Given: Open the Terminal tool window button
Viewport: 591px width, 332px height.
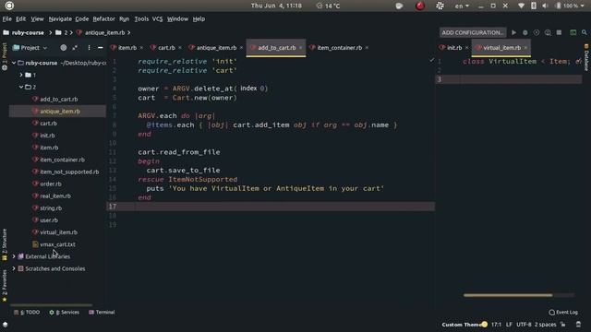Looking at the screenshot, I should click(102, 312).
